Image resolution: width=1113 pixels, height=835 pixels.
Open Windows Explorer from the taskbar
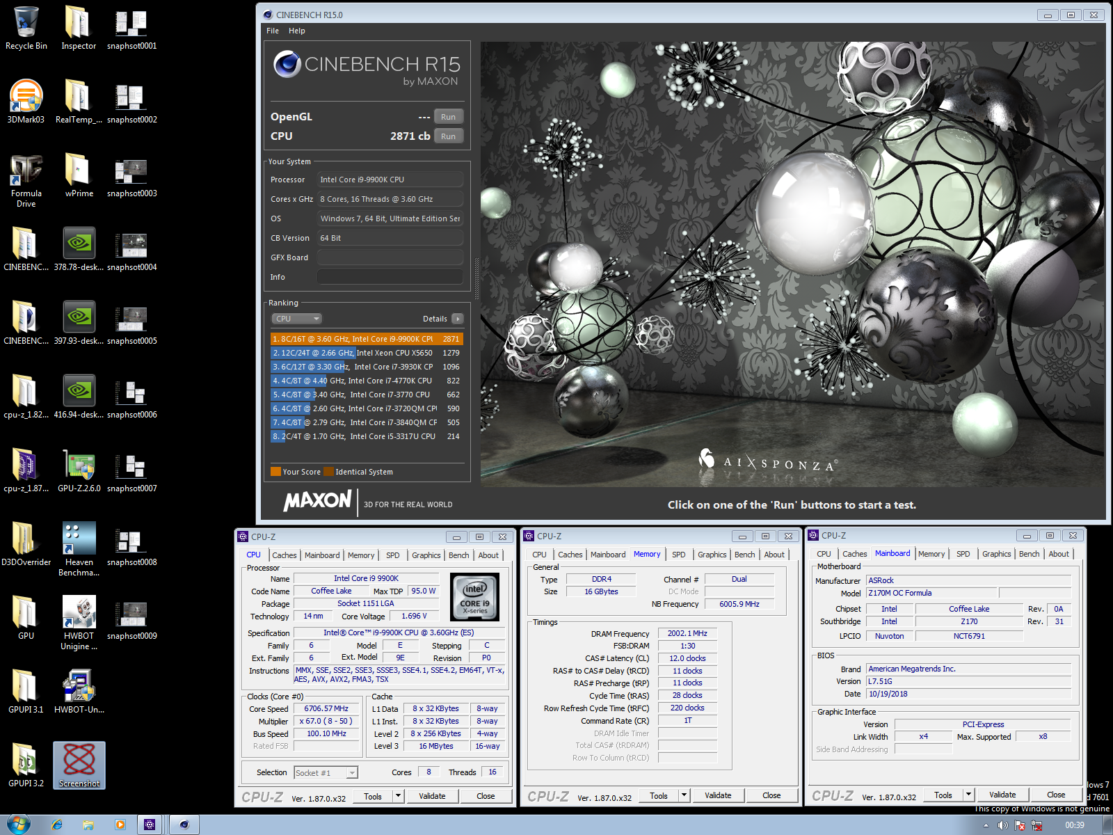click(x=88, y=825)
